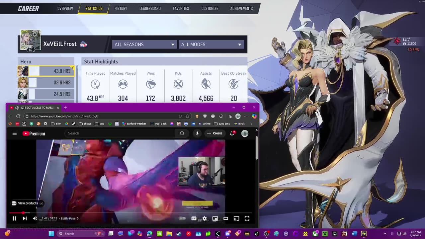The width and height of the screenshot is (425, 239).
Task: Click the XeVEilLFrost player avatar
Action: pos(31,40)
